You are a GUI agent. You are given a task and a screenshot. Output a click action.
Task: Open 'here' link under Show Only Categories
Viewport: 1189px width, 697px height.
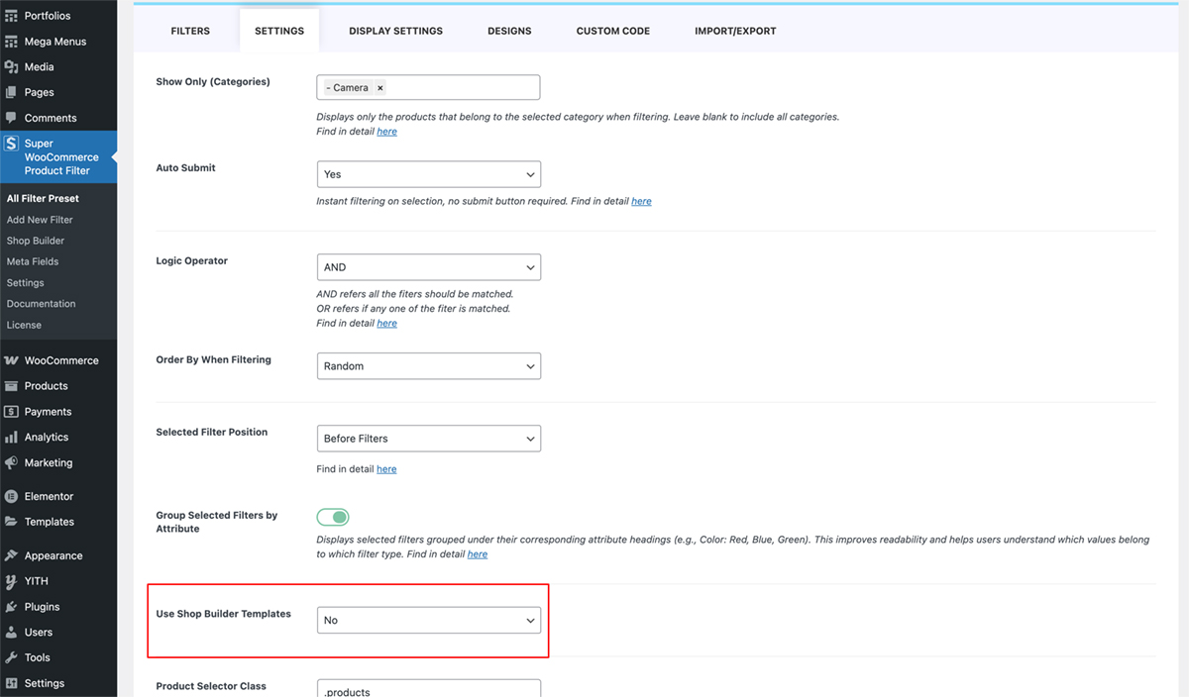387,132
